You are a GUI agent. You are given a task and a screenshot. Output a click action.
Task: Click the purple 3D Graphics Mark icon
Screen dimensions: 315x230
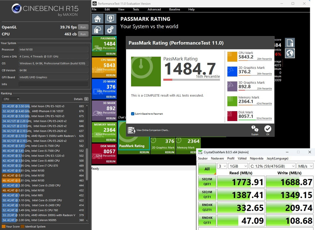click(232, 86)
